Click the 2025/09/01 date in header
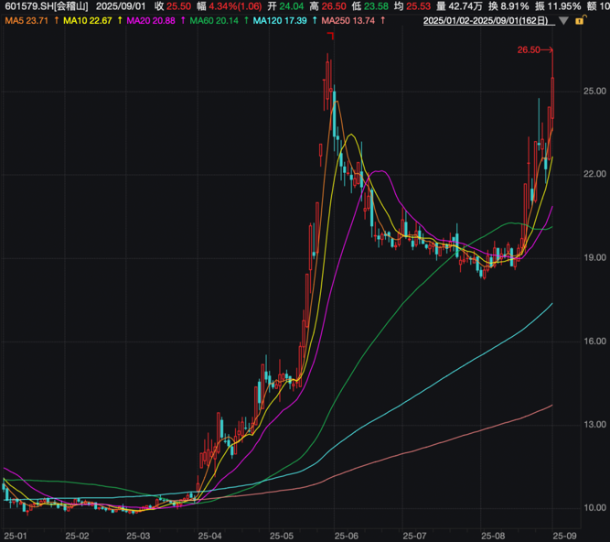The height and width of the screenshot is (542, 610). pyautogui.click(x=121, y=6)
